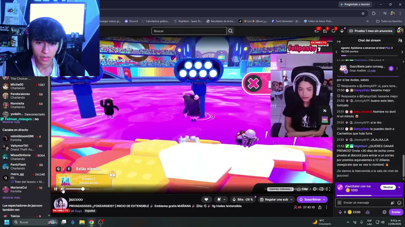The image size is (405, 227).
Task: Subscribe using the Suscribirse button
Action: coord(312,199)
